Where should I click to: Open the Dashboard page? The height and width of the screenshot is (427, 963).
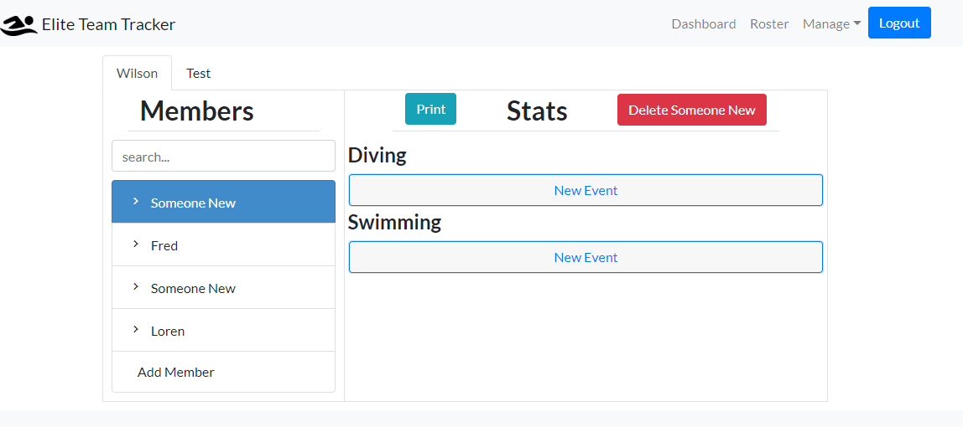703,23
